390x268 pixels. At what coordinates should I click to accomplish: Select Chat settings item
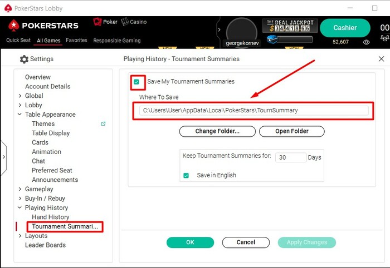38,161
